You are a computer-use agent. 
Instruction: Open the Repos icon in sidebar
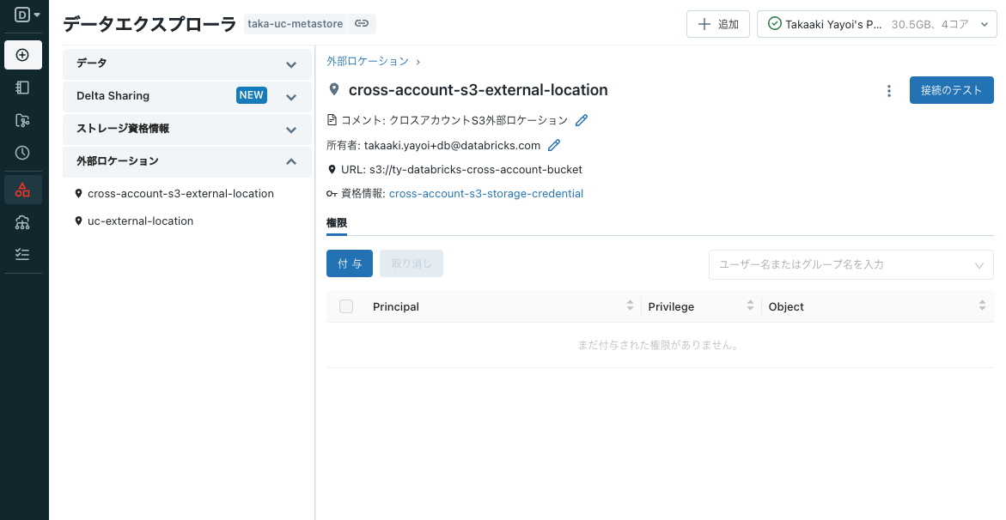(x=22, y=120)
